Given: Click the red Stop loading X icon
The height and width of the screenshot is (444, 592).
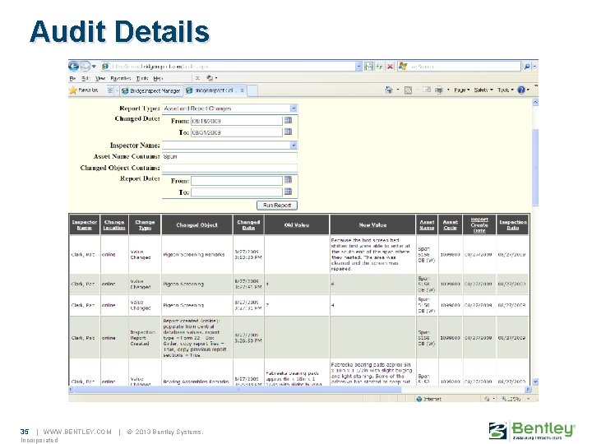Looking at the screenshot, I should point(391,67).
